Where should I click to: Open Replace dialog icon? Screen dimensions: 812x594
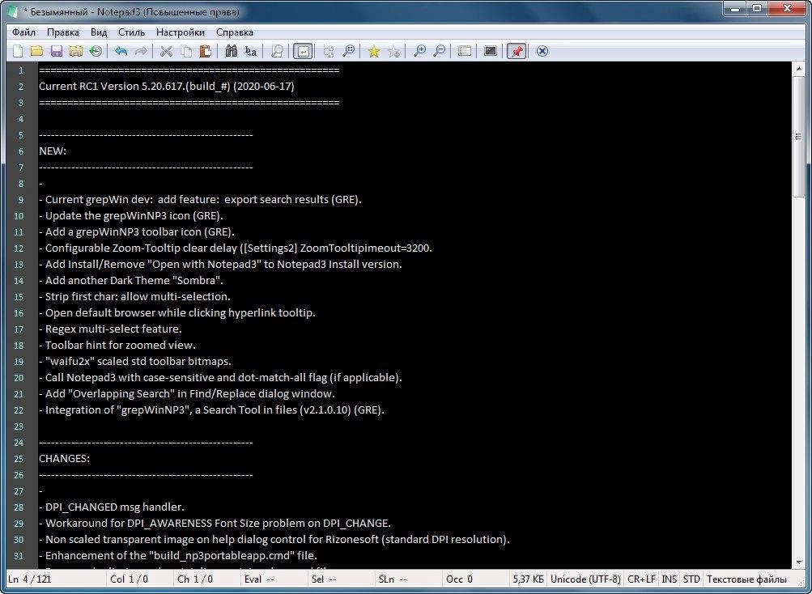click(x=251, y=51)
